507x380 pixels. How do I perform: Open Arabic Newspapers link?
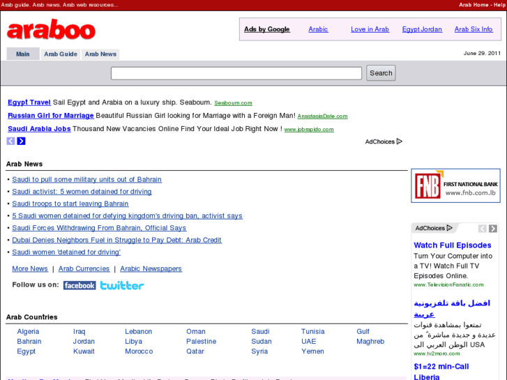151,268
